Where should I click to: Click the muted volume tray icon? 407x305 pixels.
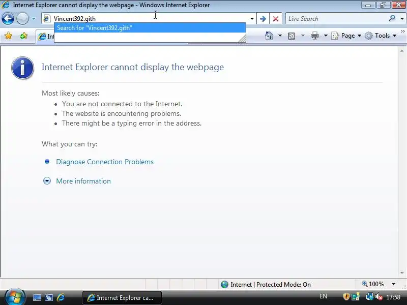tap(379, 296)
